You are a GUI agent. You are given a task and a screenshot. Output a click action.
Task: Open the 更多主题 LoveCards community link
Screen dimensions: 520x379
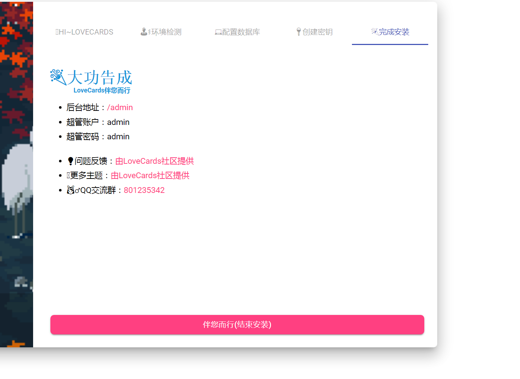tap(150, 176)
